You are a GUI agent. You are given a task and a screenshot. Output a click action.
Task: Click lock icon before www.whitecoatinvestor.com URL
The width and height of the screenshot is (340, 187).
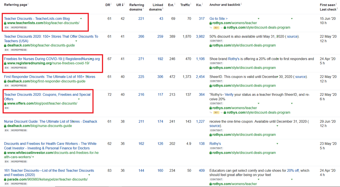(x=5, y=153)
